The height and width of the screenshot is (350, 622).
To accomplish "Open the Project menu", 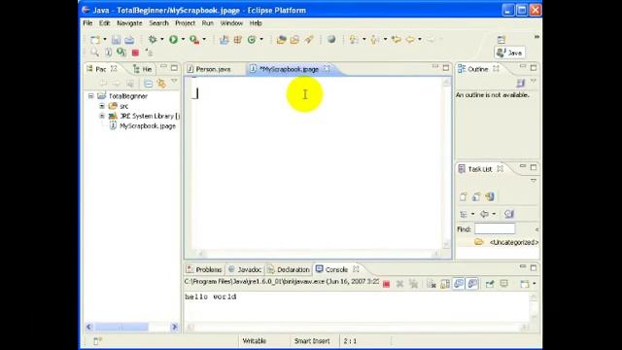I will [x=185, y=23].
